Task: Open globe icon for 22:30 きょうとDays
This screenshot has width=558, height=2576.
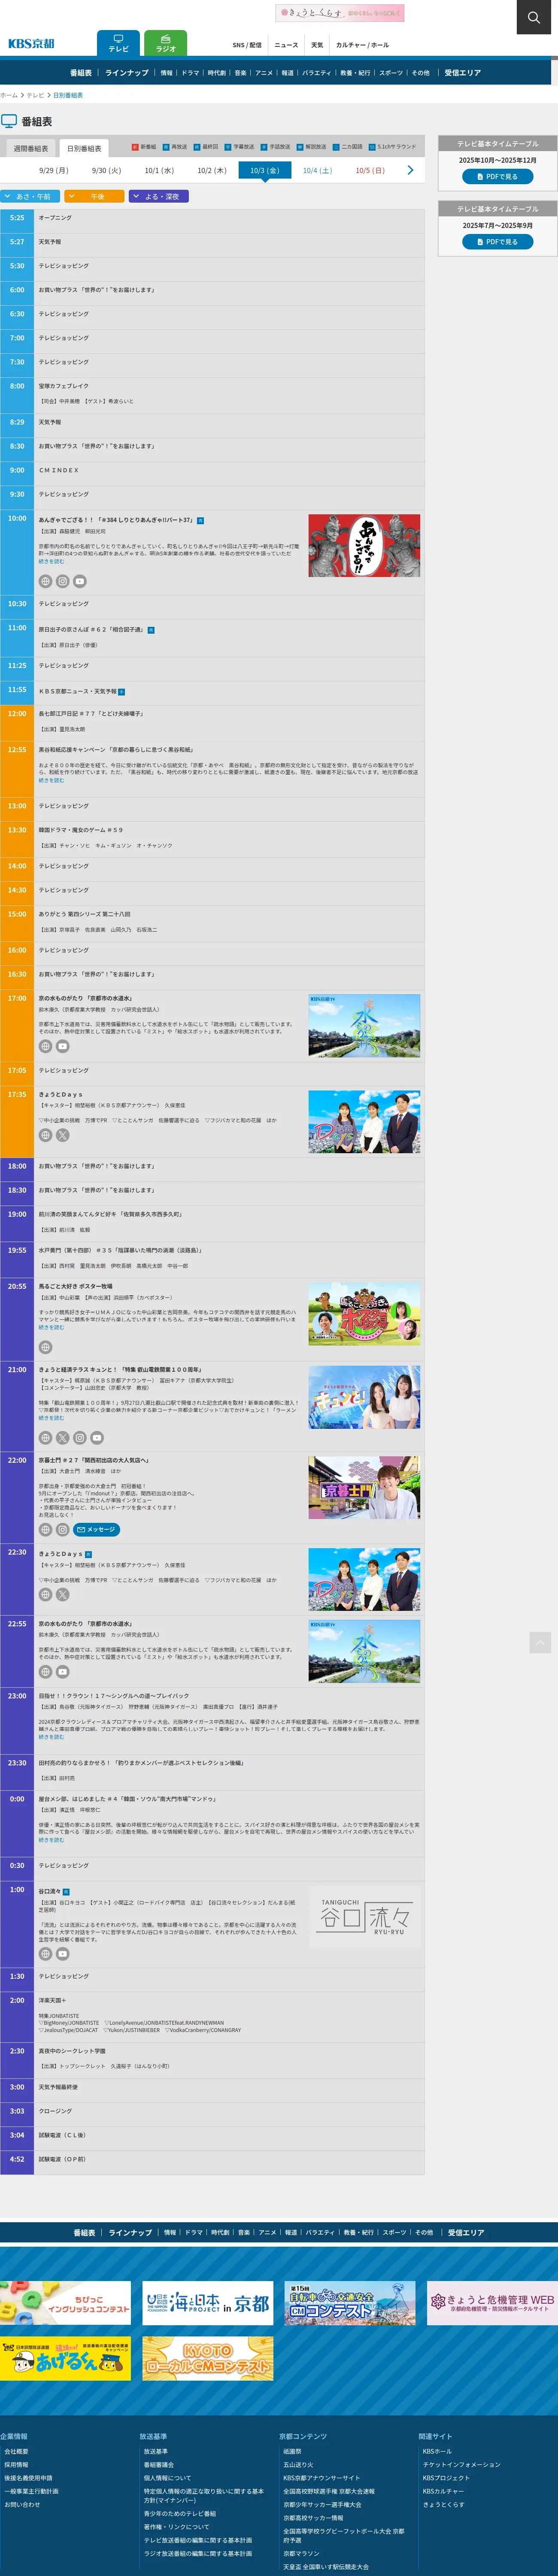Action: (x=45, y=1594)
